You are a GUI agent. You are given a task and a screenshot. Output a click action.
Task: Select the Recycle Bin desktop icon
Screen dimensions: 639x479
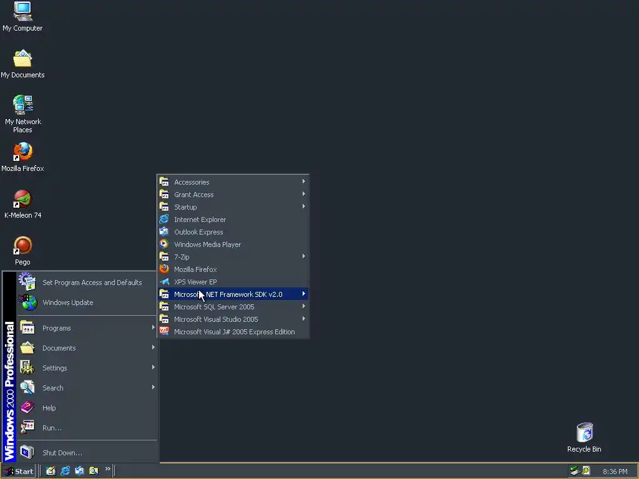tap(584, 437)
